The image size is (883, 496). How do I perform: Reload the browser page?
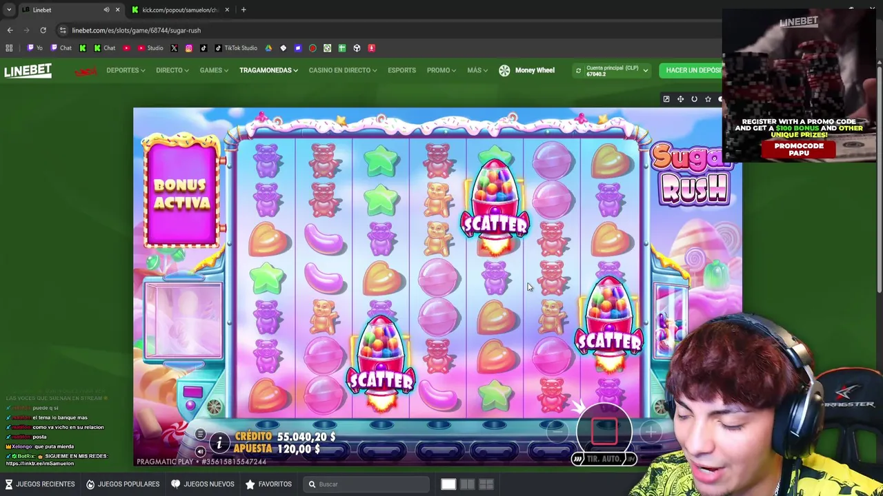(43, 30)
